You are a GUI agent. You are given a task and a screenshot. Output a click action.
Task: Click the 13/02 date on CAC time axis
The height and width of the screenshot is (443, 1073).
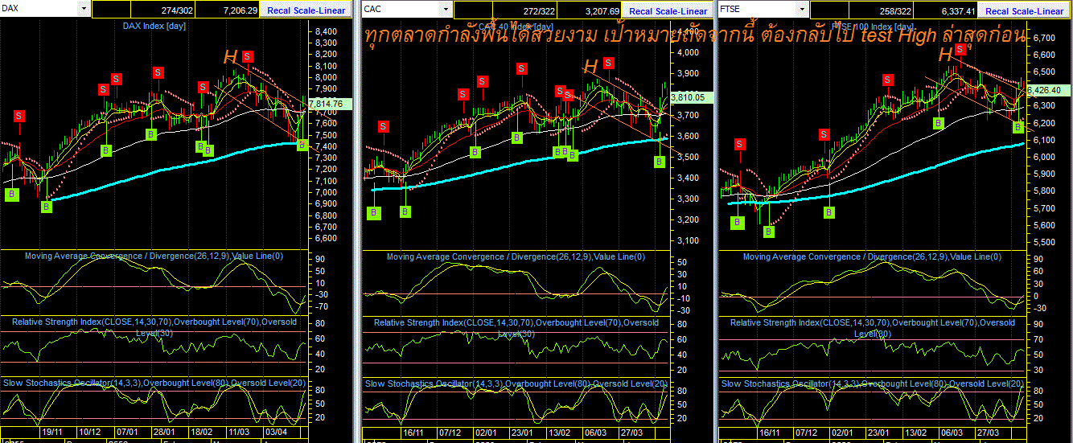559,432
